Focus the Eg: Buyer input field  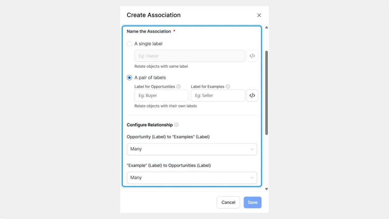point(161,95)
